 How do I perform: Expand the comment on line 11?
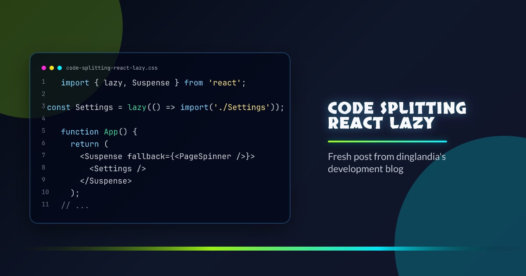click(74, 205)
